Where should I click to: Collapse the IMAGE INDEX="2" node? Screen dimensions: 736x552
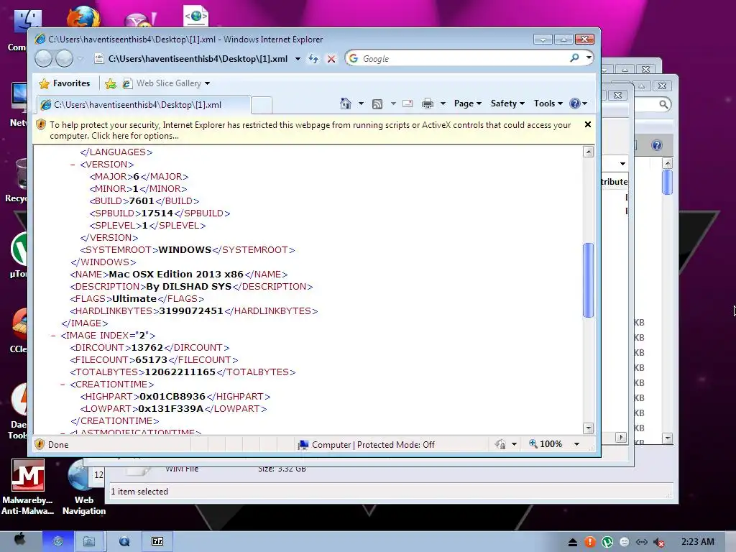point(53,335)
